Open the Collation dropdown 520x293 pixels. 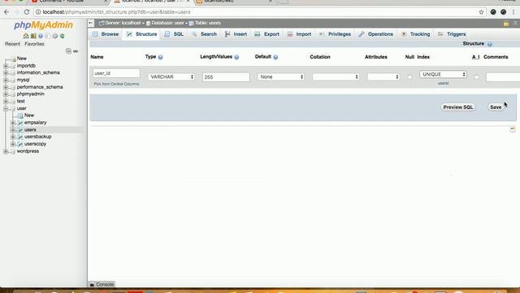[336, 77]
